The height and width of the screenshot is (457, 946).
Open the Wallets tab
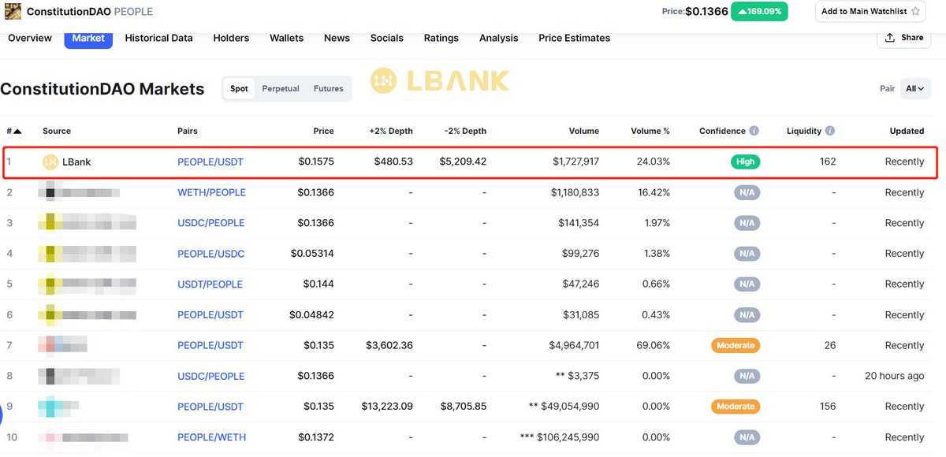tap(287, 38)
